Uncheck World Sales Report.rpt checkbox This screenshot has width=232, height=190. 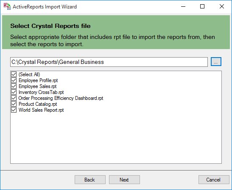[x=14, y=110]
